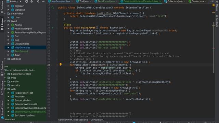Screen dimensions: 219x123
Task: Toggle the Structure tool window
Action: coord(2,88)
